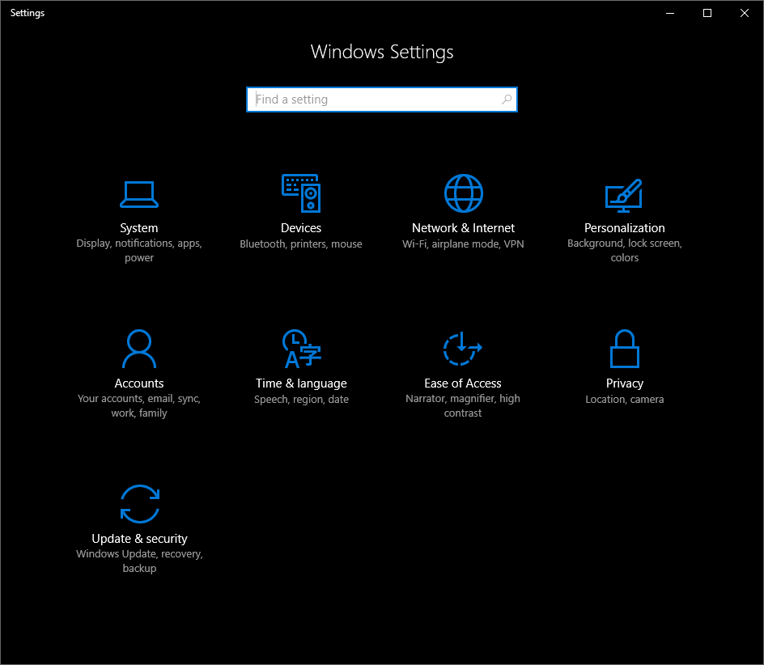Select the Time & language heading label
This screenshot has height=665, width=764.
click(301, 384)
